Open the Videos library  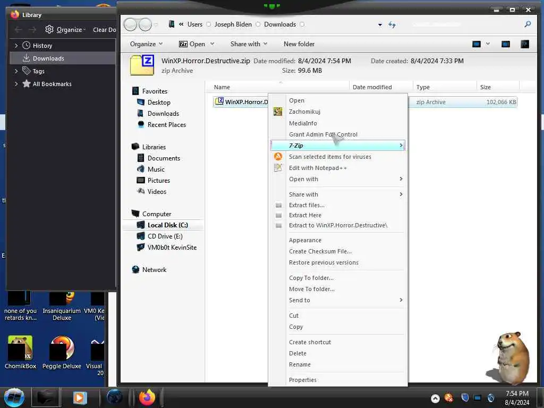pyautogui.click(x=157, y=191)
